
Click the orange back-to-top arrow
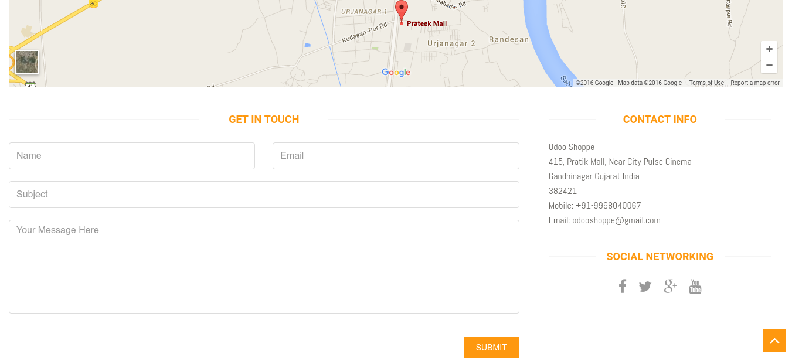[x=774, y=340]
